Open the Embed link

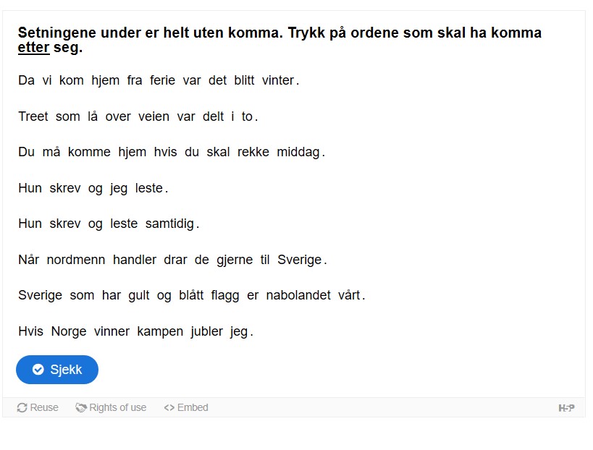pos(186,408)
